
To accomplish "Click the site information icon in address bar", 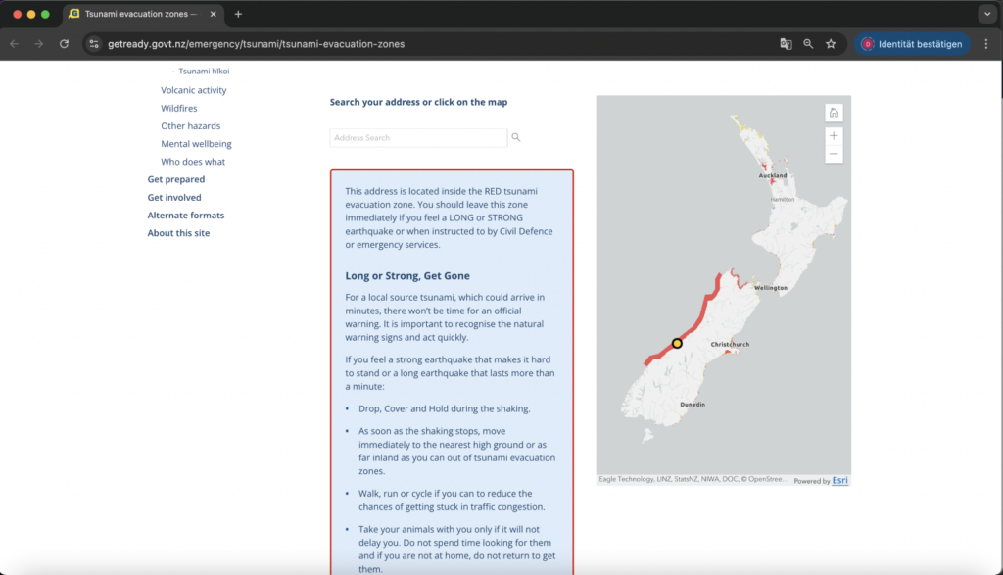I will pyautogui.click(x=94, y=44).
